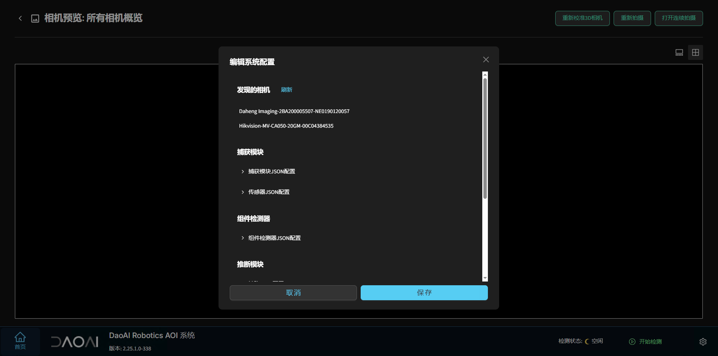Switch to single-view filmstrip layout icon
Viewport: 718px width, 356px height.
(x=679, y=52)
